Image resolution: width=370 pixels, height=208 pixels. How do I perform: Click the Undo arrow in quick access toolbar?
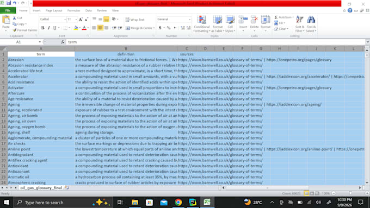(x=15, y=3)
